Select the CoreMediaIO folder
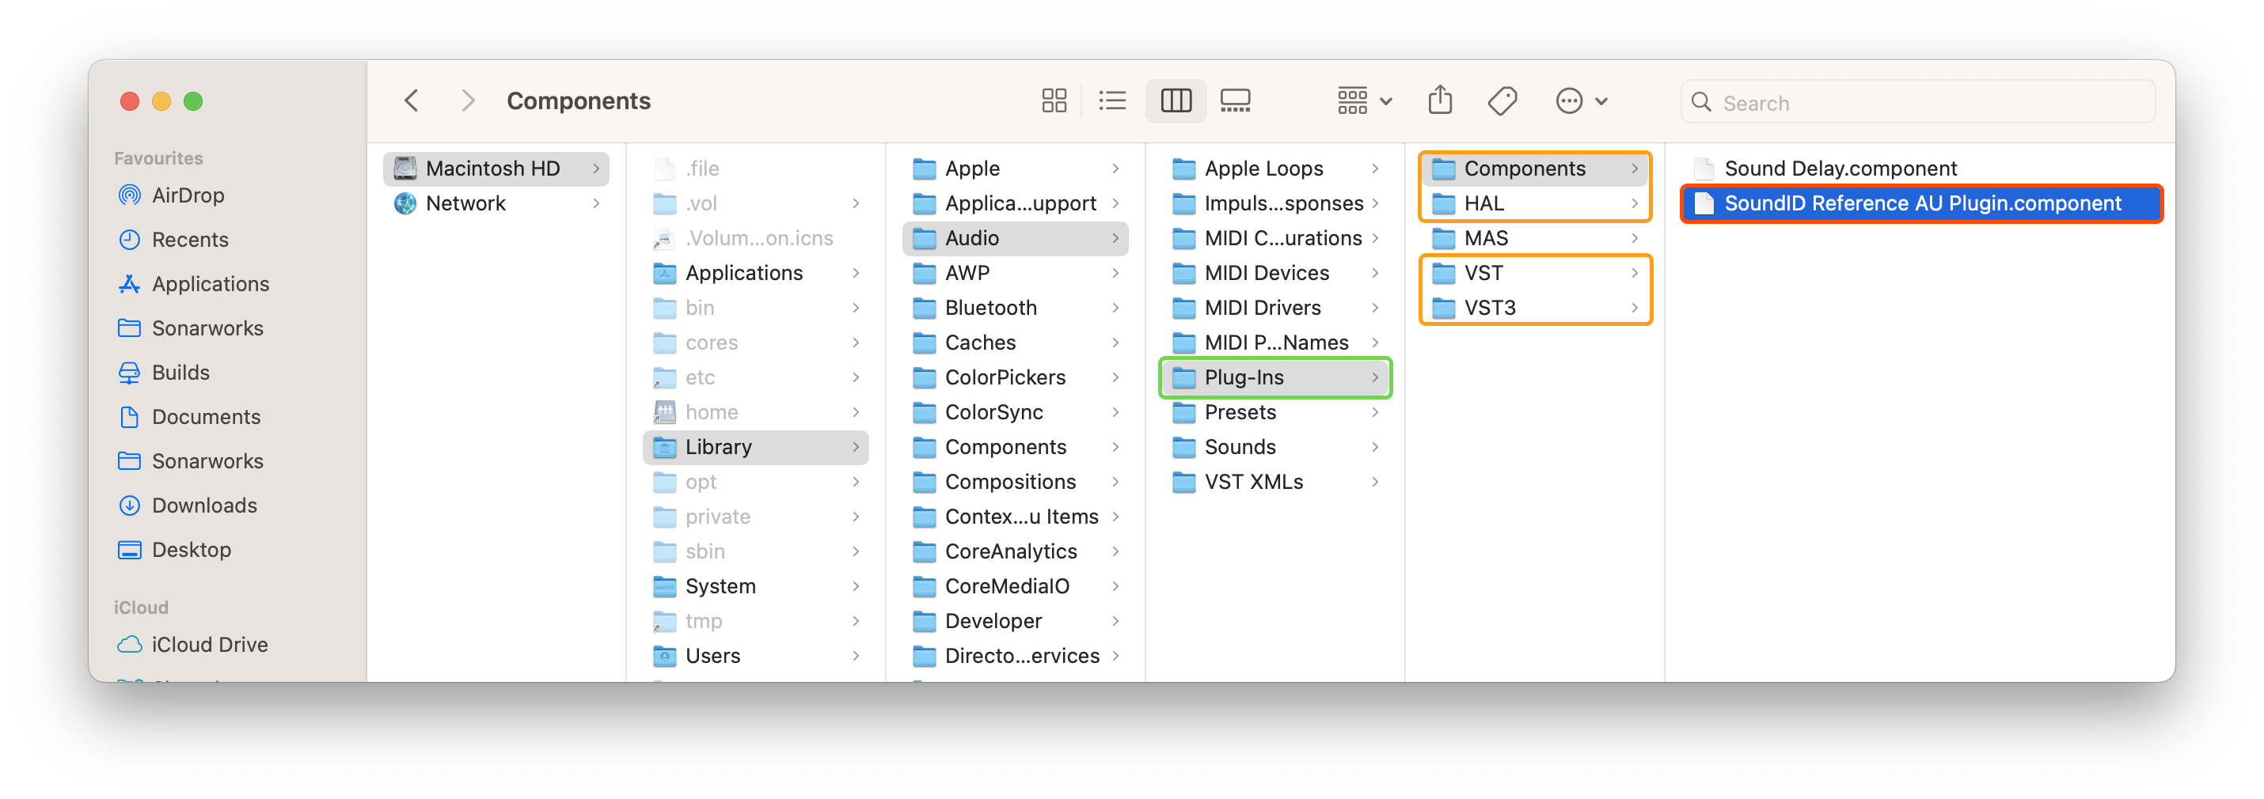Screen dimensions: 2264x799 point(1015,586)
